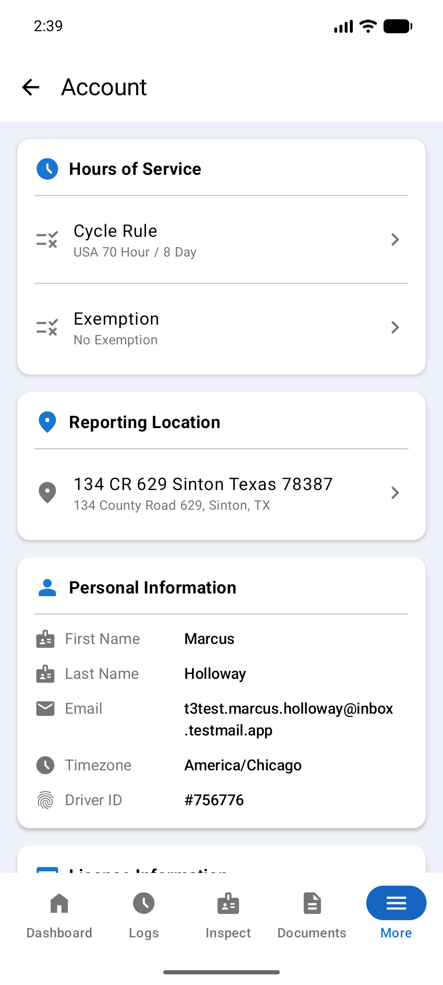Click the driver ID value #756776
443x985 pixels.
click(214, 800)
